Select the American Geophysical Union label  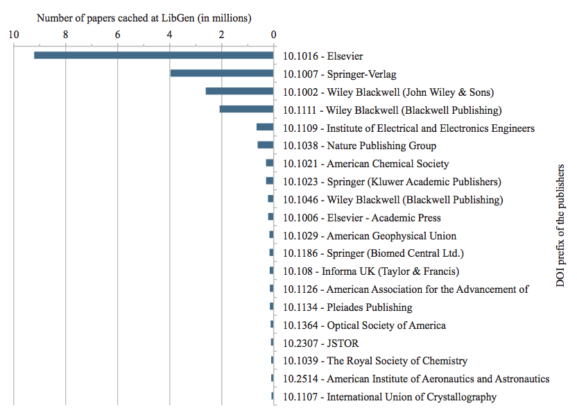click(x=370, y=236)
